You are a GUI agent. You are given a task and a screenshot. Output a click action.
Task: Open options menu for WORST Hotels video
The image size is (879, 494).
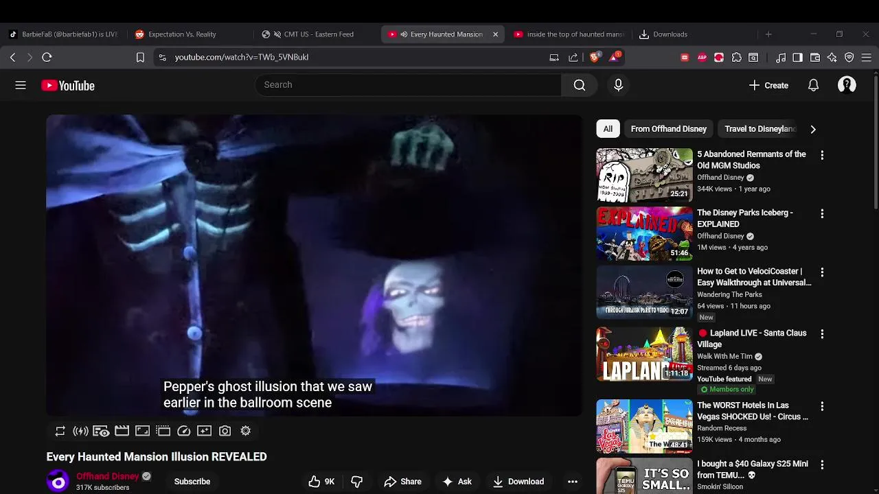(x=822, y=407)
